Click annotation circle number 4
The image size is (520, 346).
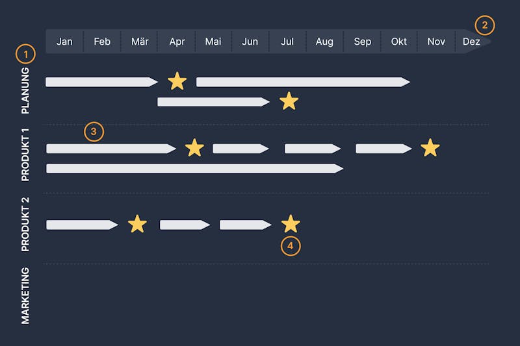[x=291, y=246]
